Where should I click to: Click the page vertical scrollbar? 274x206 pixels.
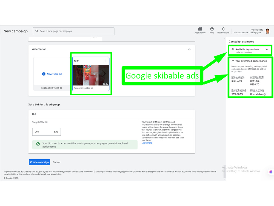[225, 172]
